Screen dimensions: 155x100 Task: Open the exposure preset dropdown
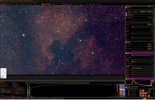pyautogui.click(x=140, y=22)
